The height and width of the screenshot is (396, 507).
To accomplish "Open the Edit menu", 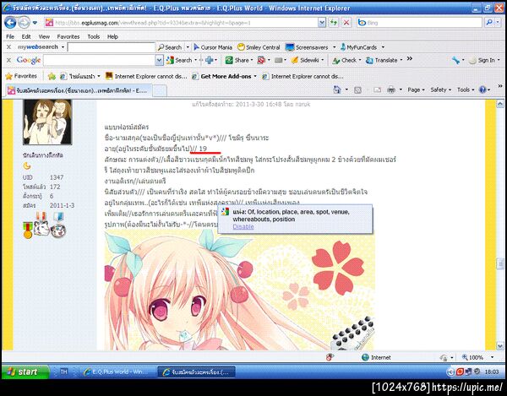I will 26,36.
